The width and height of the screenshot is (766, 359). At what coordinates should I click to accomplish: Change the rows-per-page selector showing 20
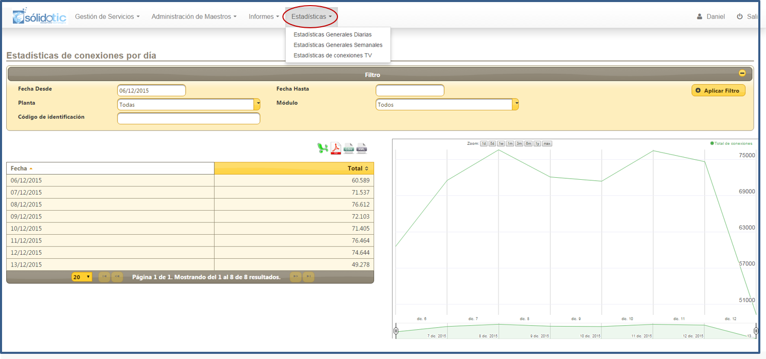(82, 277)
